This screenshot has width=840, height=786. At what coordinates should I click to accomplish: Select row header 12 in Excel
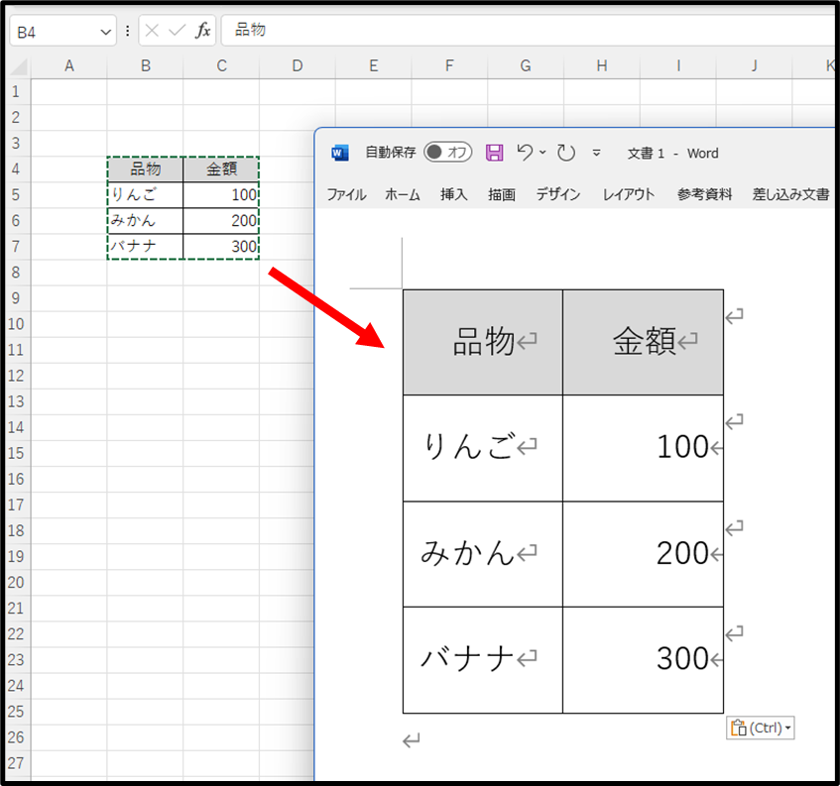tap(15, 376)
